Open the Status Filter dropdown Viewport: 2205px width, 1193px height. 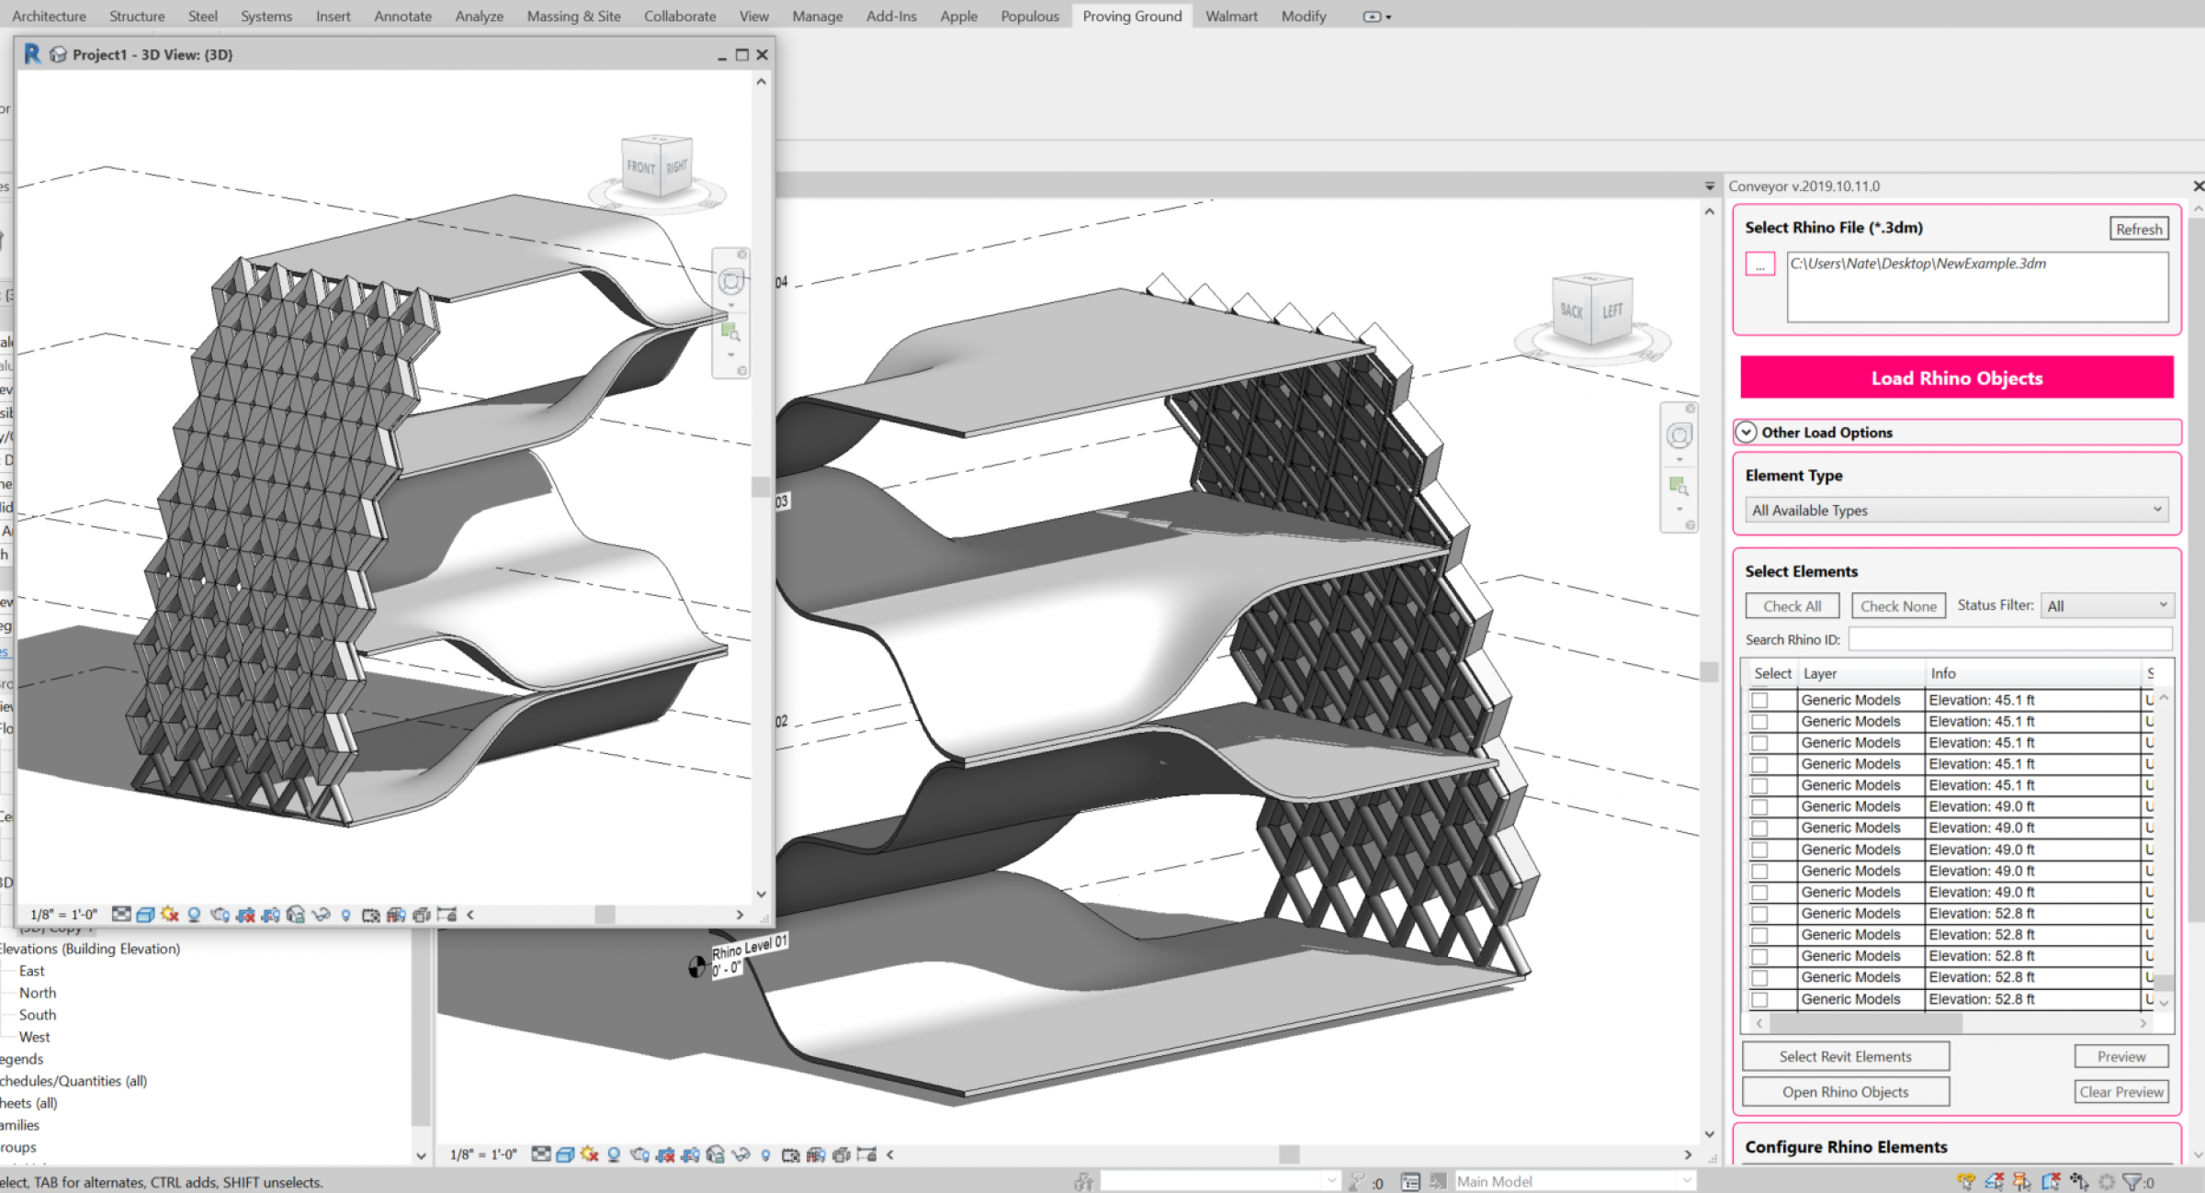pos(2107,604)
